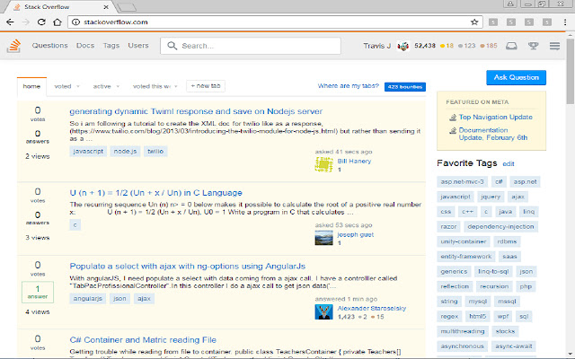Click the meta icon beside Documentation Update
The height and width of the screenshot is (359, 575).
453,130
